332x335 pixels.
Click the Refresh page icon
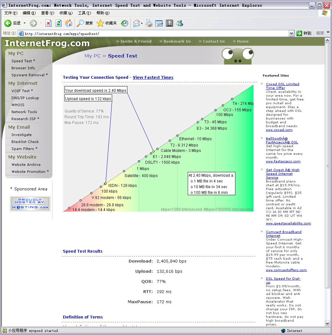pyautogui.click(x=58, y=23)
